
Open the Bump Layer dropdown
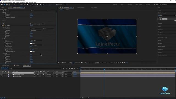36,29
